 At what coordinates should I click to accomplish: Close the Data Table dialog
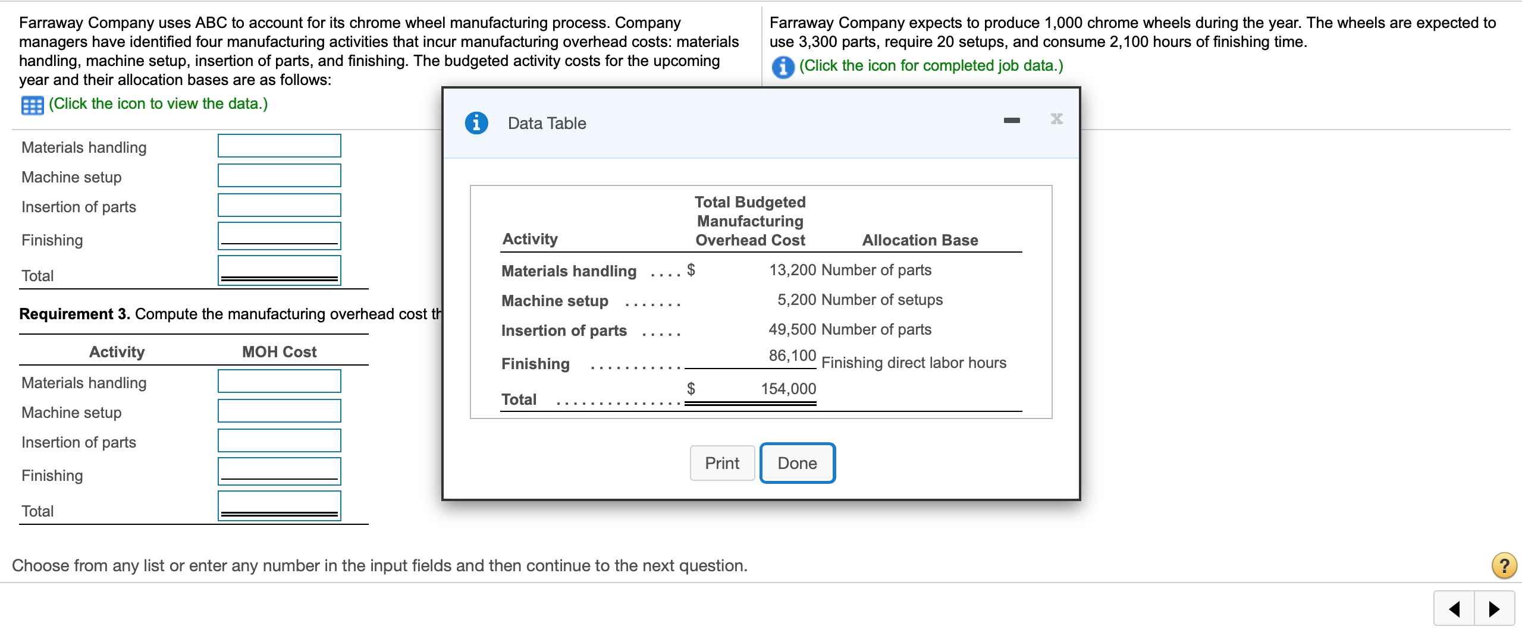coord(1057,119)
